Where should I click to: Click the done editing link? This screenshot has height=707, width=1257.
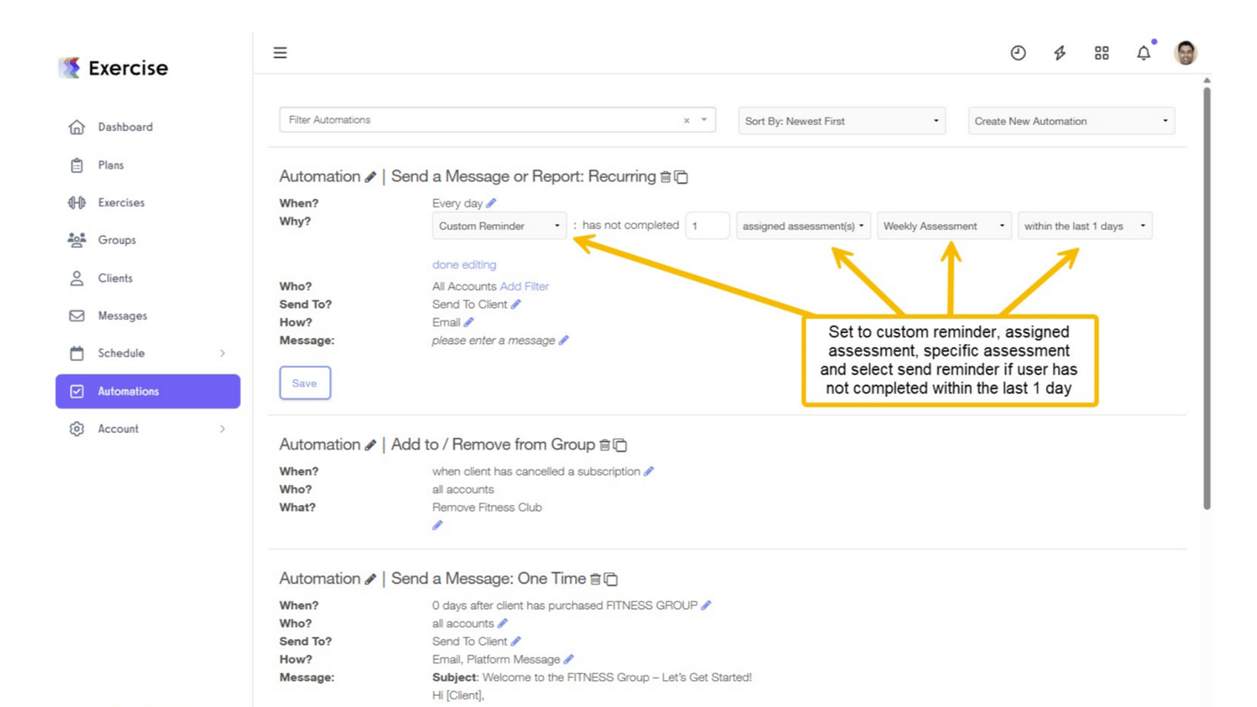(x=464, y=264)
